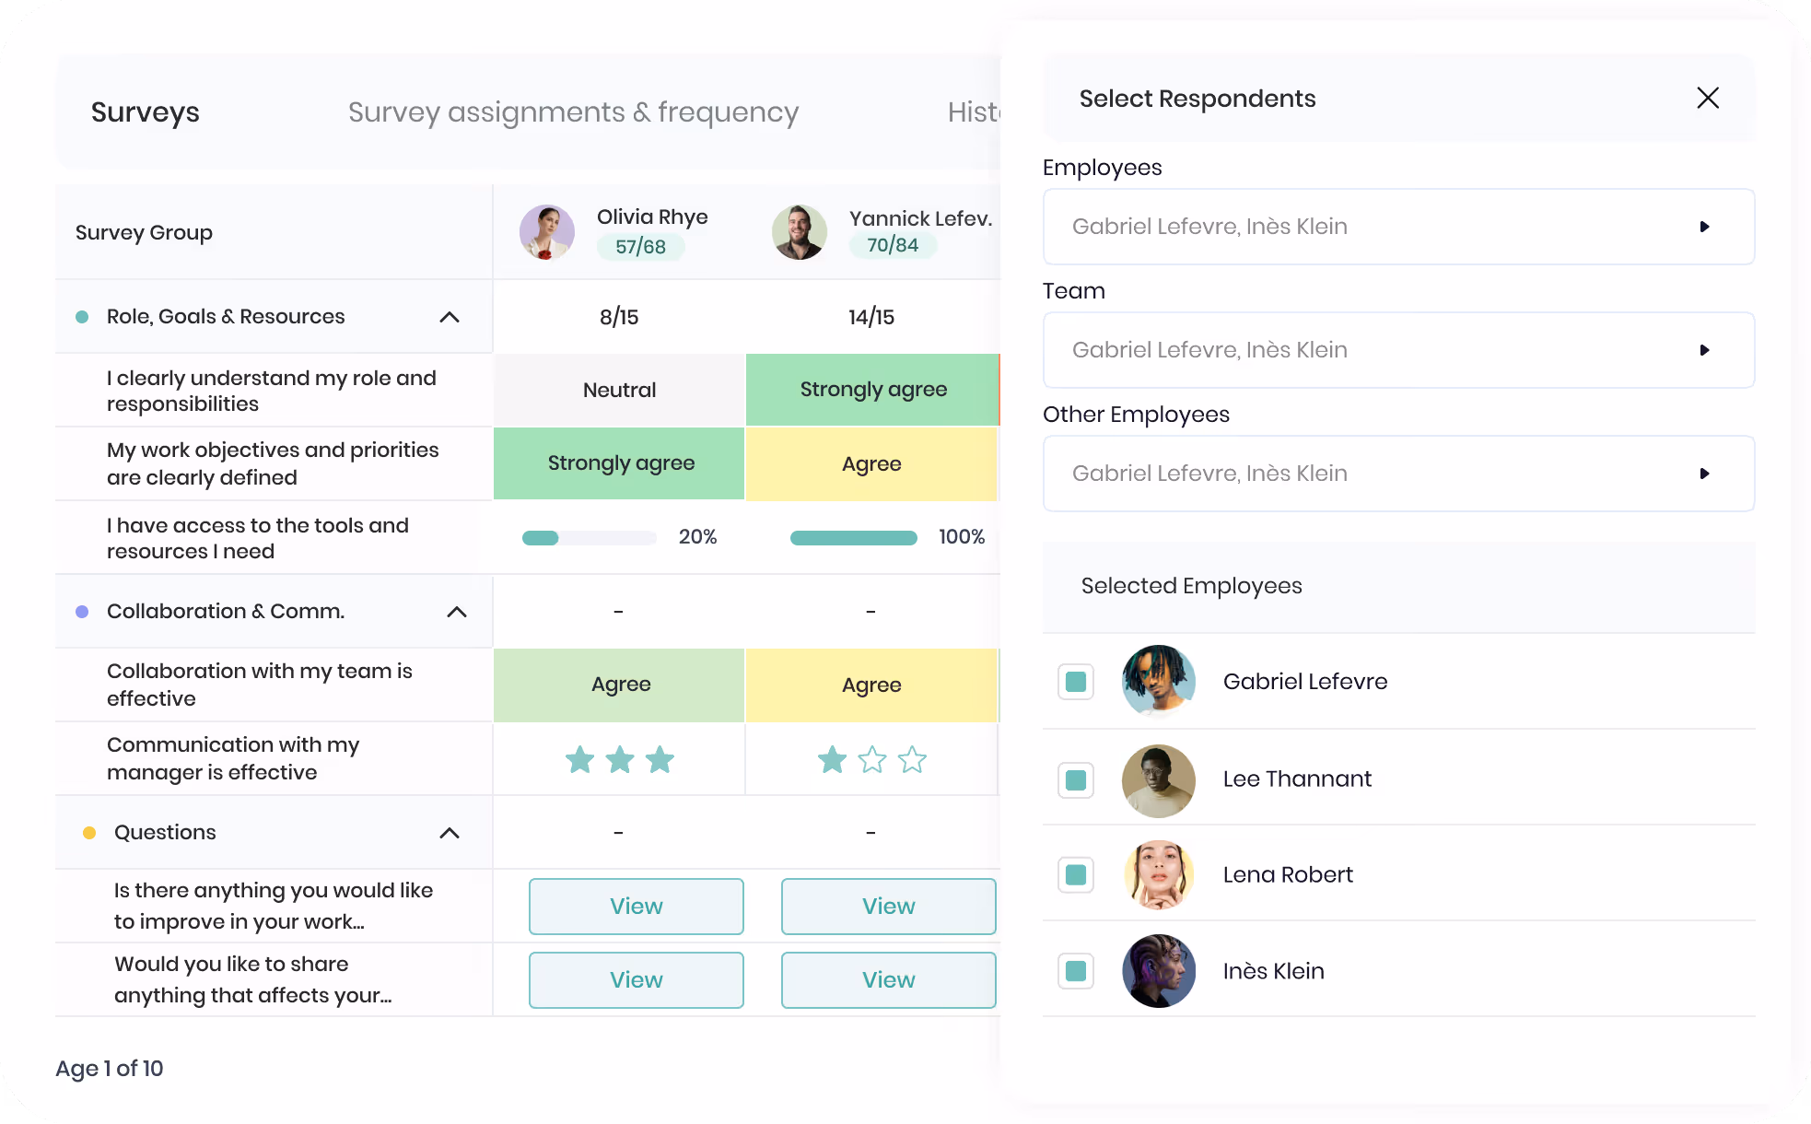Click Olivia's Strongly agree cell

point(619,463)
